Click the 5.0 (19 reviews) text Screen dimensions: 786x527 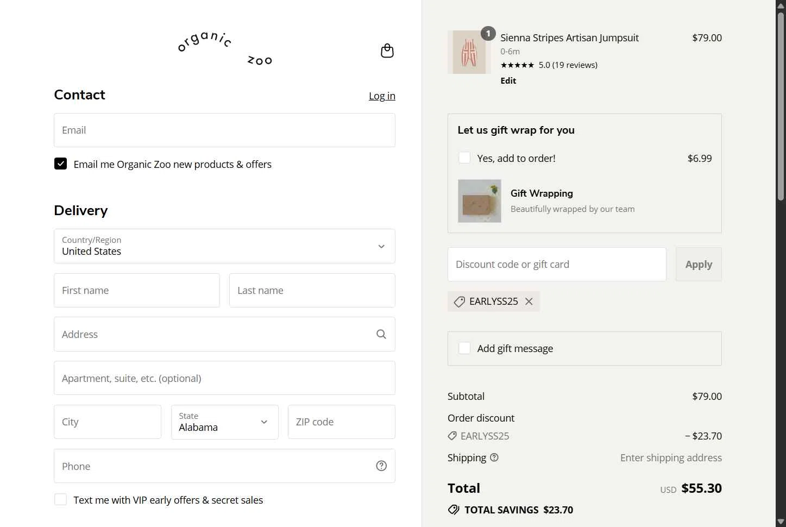click(x=568, y=65)
